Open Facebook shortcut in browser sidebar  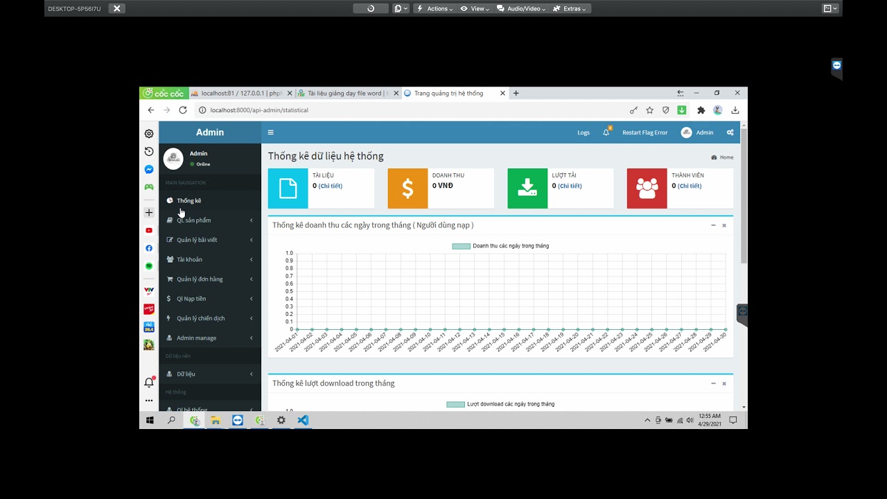pos(149,248)
